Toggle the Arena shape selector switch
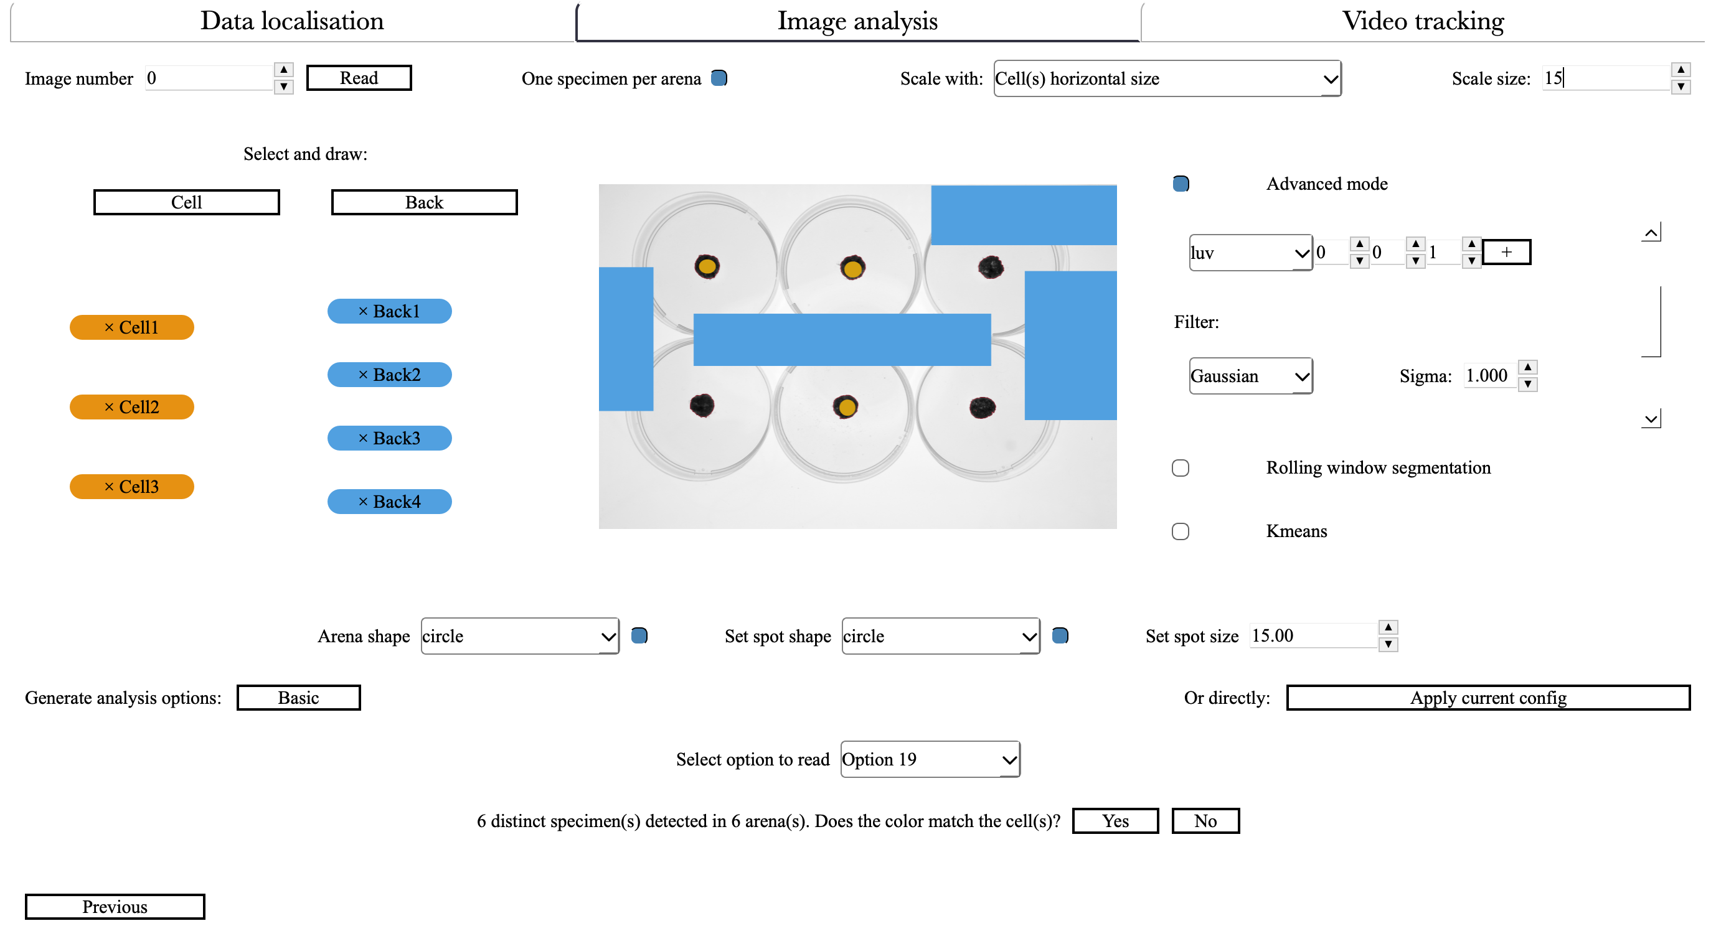The width and height of the screenshot is (1716, 931). click(x=639, y=636)
